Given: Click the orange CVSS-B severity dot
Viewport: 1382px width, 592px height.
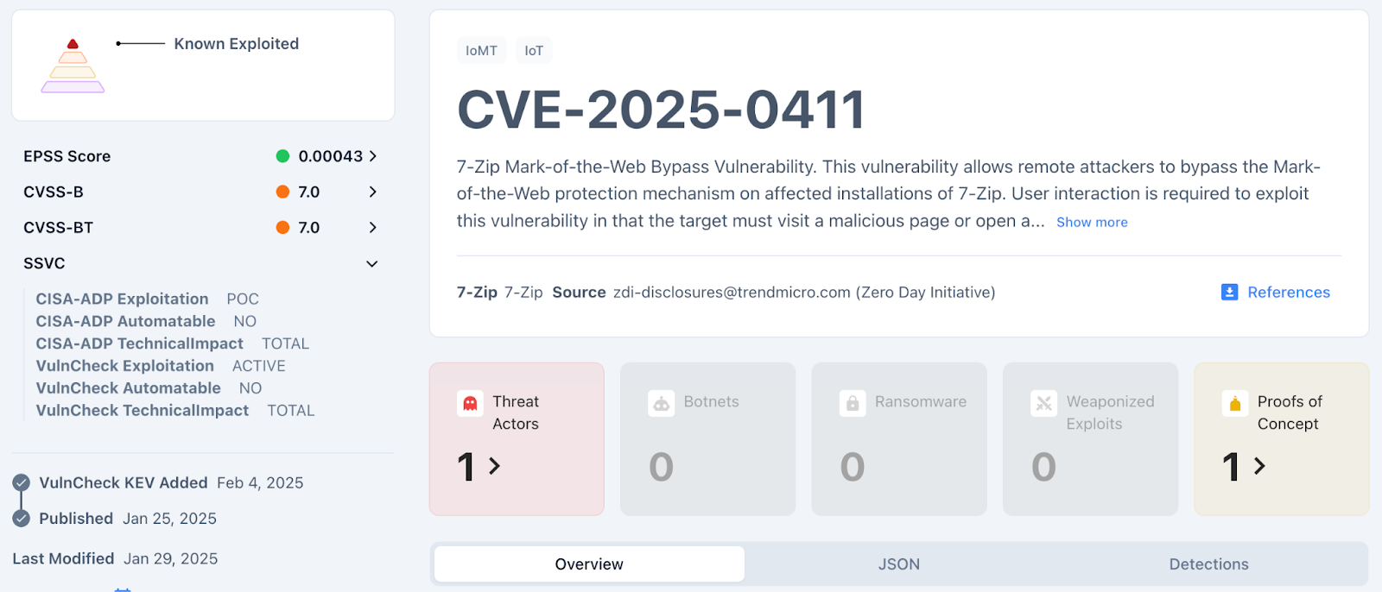Looking at the screenshot, I should 283,192.
